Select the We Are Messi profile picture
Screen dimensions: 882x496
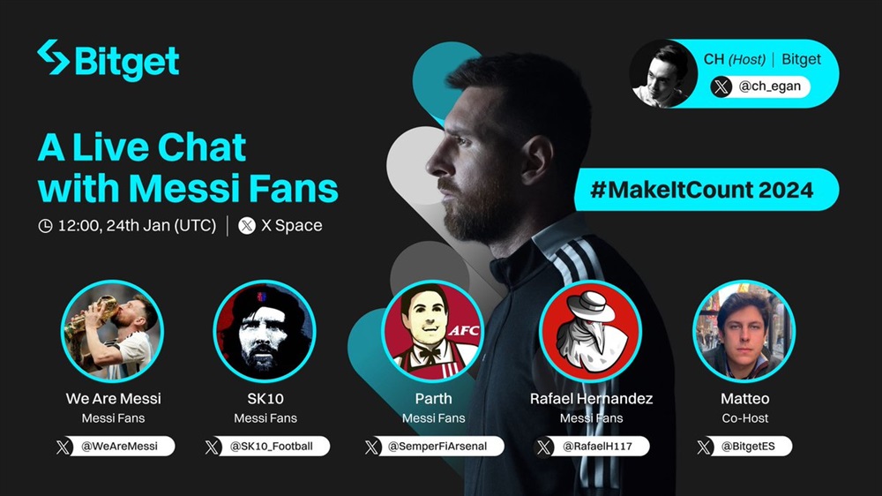(112, 331)
